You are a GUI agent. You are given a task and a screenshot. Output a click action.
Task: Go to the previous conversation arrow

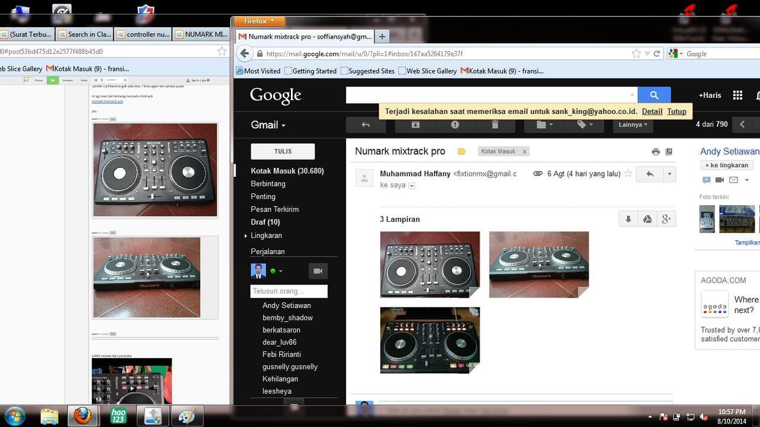[742, 125]
